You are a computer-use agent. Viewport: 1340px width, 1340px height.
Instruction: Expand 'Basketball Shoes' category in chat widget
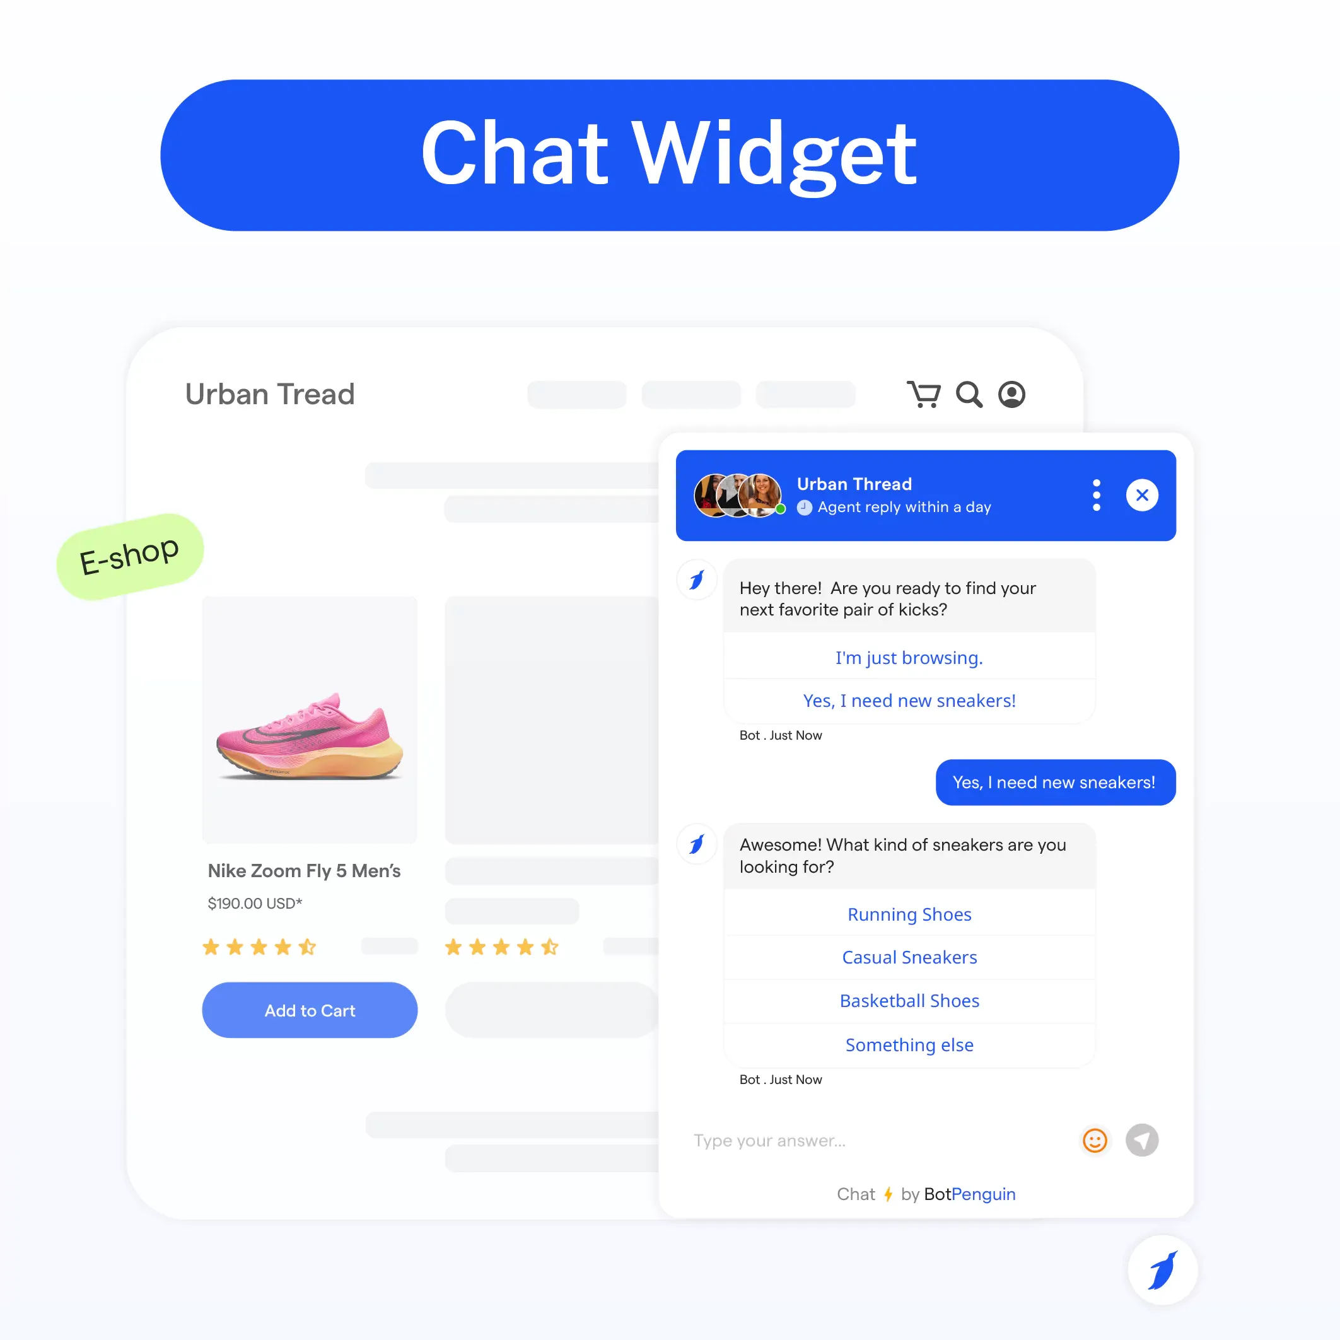coord(909,1000)
